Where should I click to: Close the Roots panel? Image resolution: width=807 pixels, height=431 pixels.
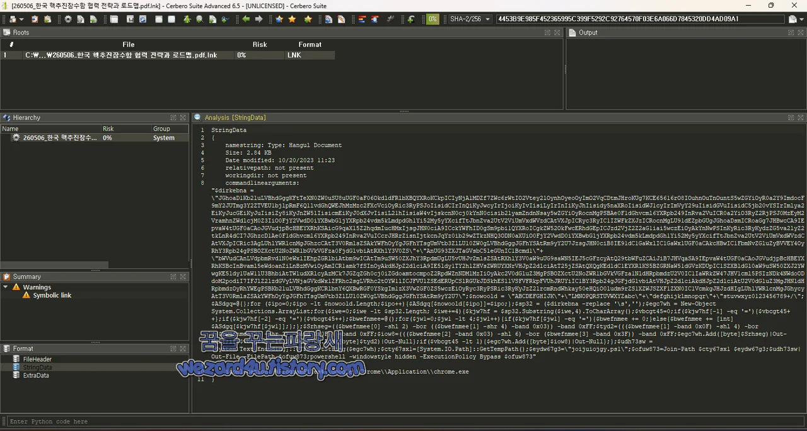coord(557,32)
